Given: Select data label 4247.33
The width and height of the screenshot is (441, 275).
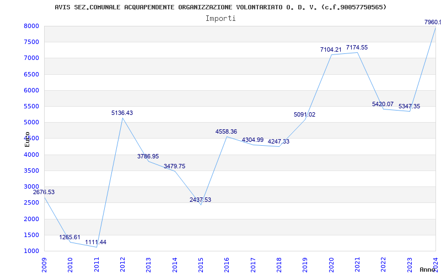Looking at the screenshot, I should pos(278,141).
